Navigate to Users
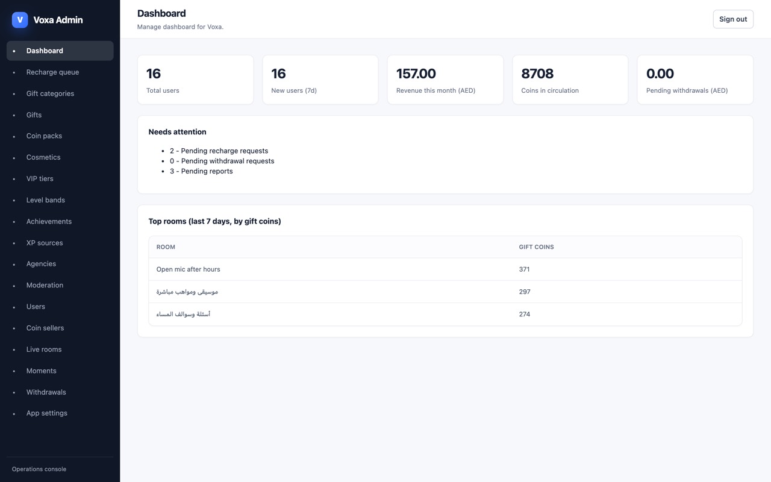 point(60,307)
